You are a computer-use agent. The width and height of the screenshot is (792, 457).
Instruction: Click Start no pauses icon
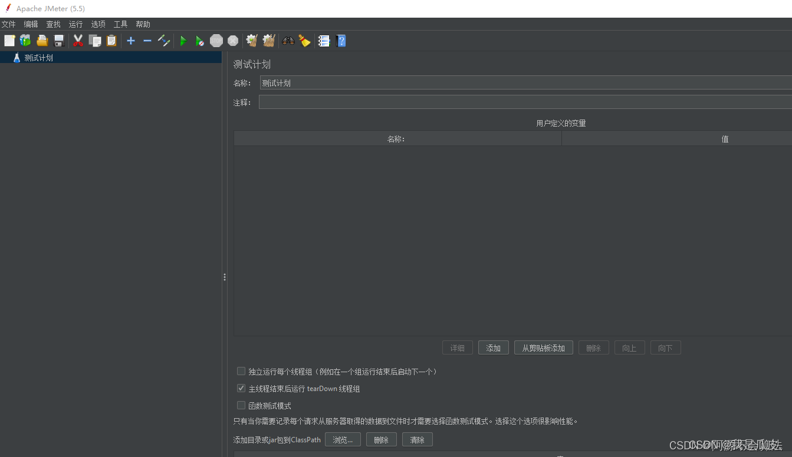pos(200,41)
